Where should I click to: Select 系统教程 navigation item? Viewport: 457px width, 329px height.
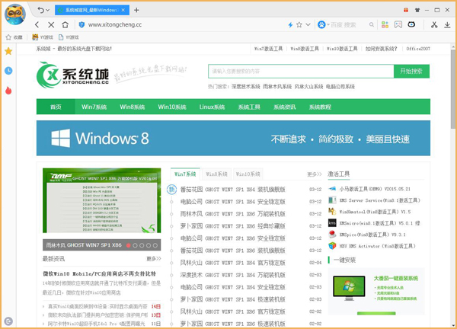320,107
